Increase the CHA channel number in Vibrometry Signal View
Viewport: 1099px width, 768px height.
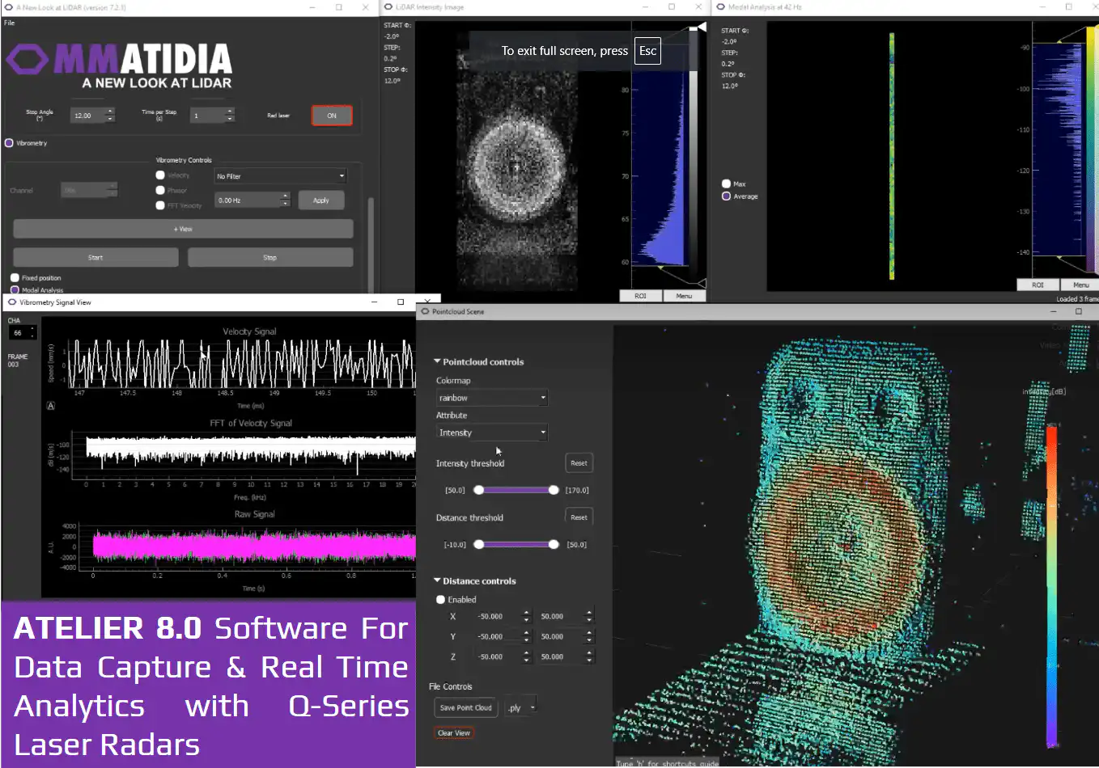point(32,329)
